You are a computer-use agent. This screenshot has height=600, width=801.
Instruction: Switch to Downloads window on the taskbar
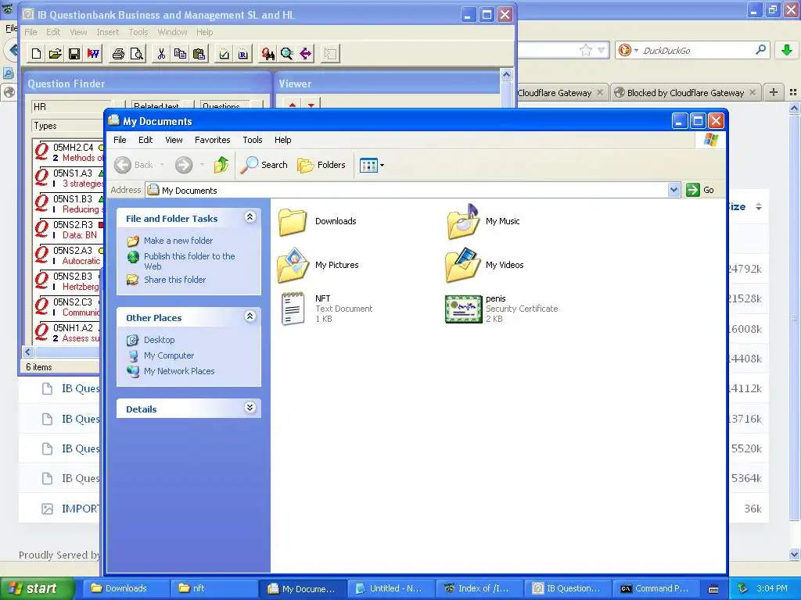pyautogui.click(x=126, y=588)
